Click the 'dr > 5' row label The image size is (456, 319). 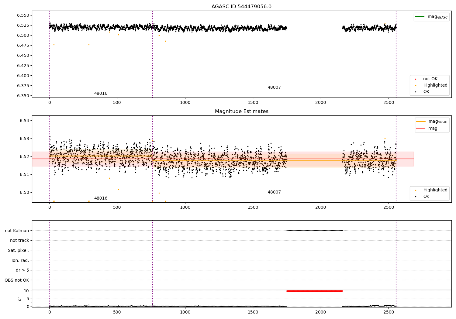coord(22,270)
